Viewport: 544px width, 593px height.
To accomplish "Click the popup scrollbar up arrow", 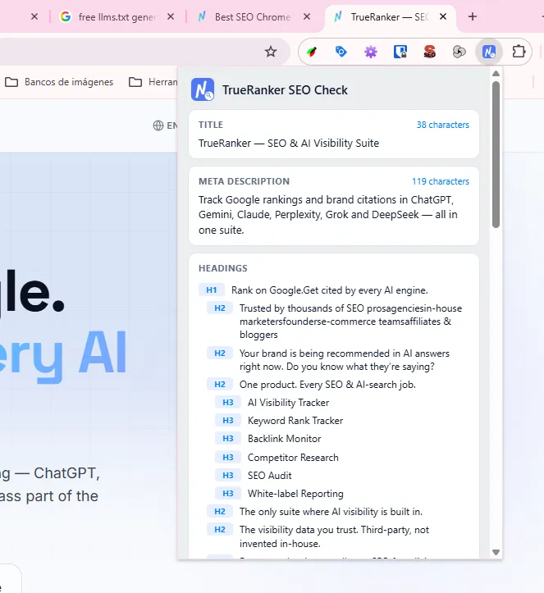I will coord(496,73).
